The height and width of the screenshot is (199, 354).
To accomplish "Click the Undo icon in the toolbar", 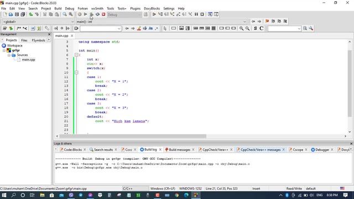I will click(31, 14).
